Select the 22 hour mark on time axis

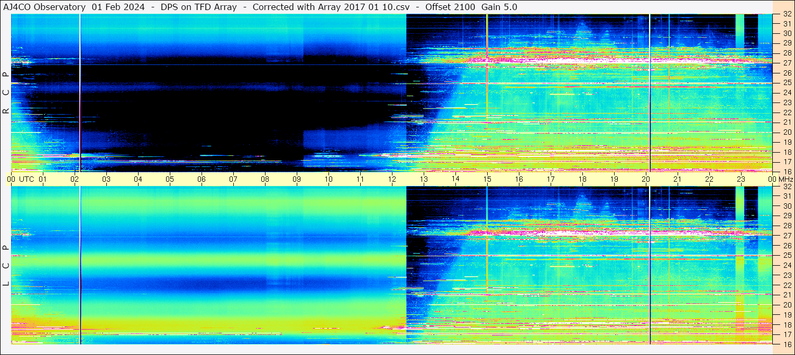click(x=709, y=179)
